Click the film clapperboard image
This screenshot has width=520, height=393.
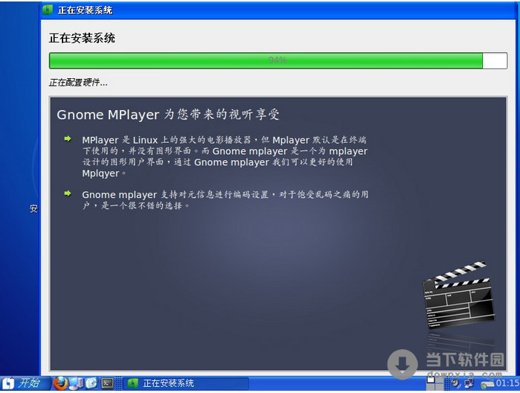[458, 295]
